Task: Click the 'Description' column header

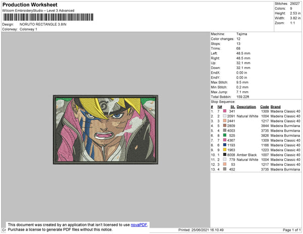Action: click(246, 107)
